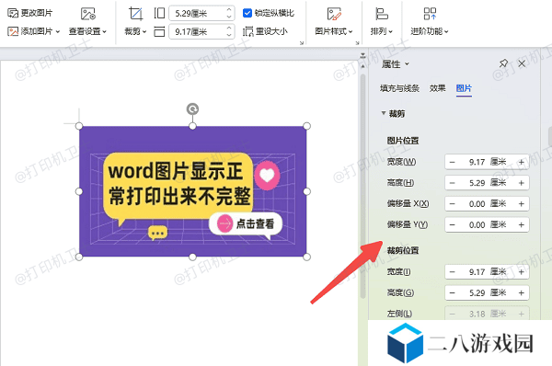The image size is (552, 366).
Task: Switch to the 效果 tab
Action: (437, 88)
